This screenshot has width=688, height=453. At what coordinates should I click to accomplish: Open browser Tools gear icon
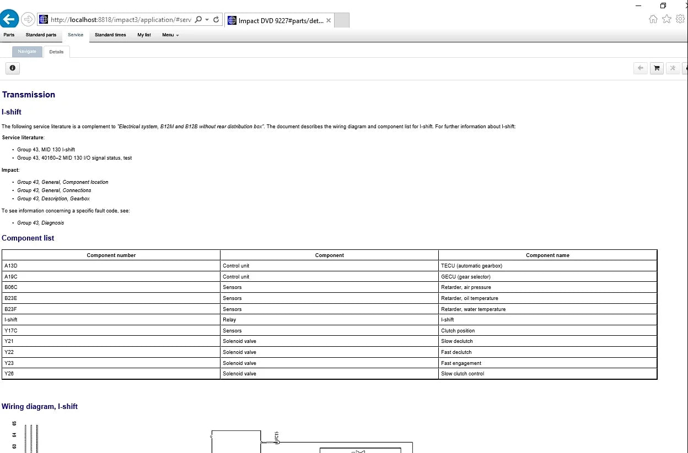tap(680, 19)
